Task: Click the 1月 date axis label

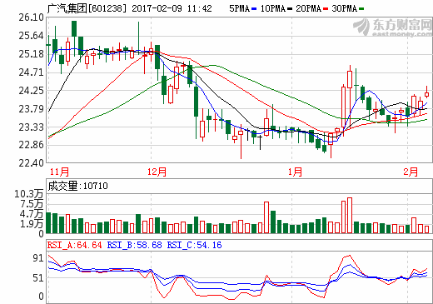Action: click(295, 172)
